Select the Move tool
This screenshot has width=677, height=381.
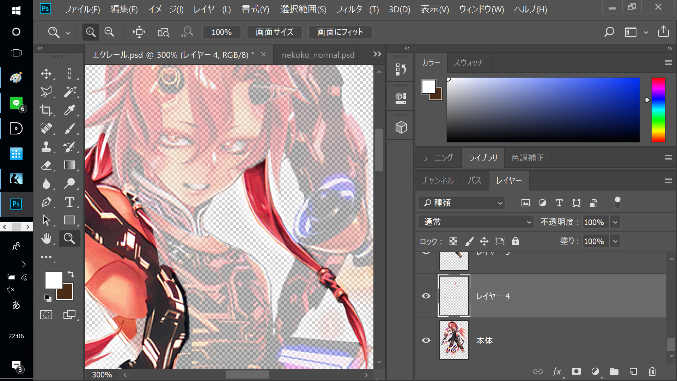(x=46, y=73)
